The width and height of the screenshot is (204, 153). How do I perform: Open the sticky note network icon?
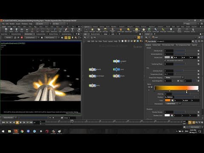pyautogui.click(x=135, y=41)
